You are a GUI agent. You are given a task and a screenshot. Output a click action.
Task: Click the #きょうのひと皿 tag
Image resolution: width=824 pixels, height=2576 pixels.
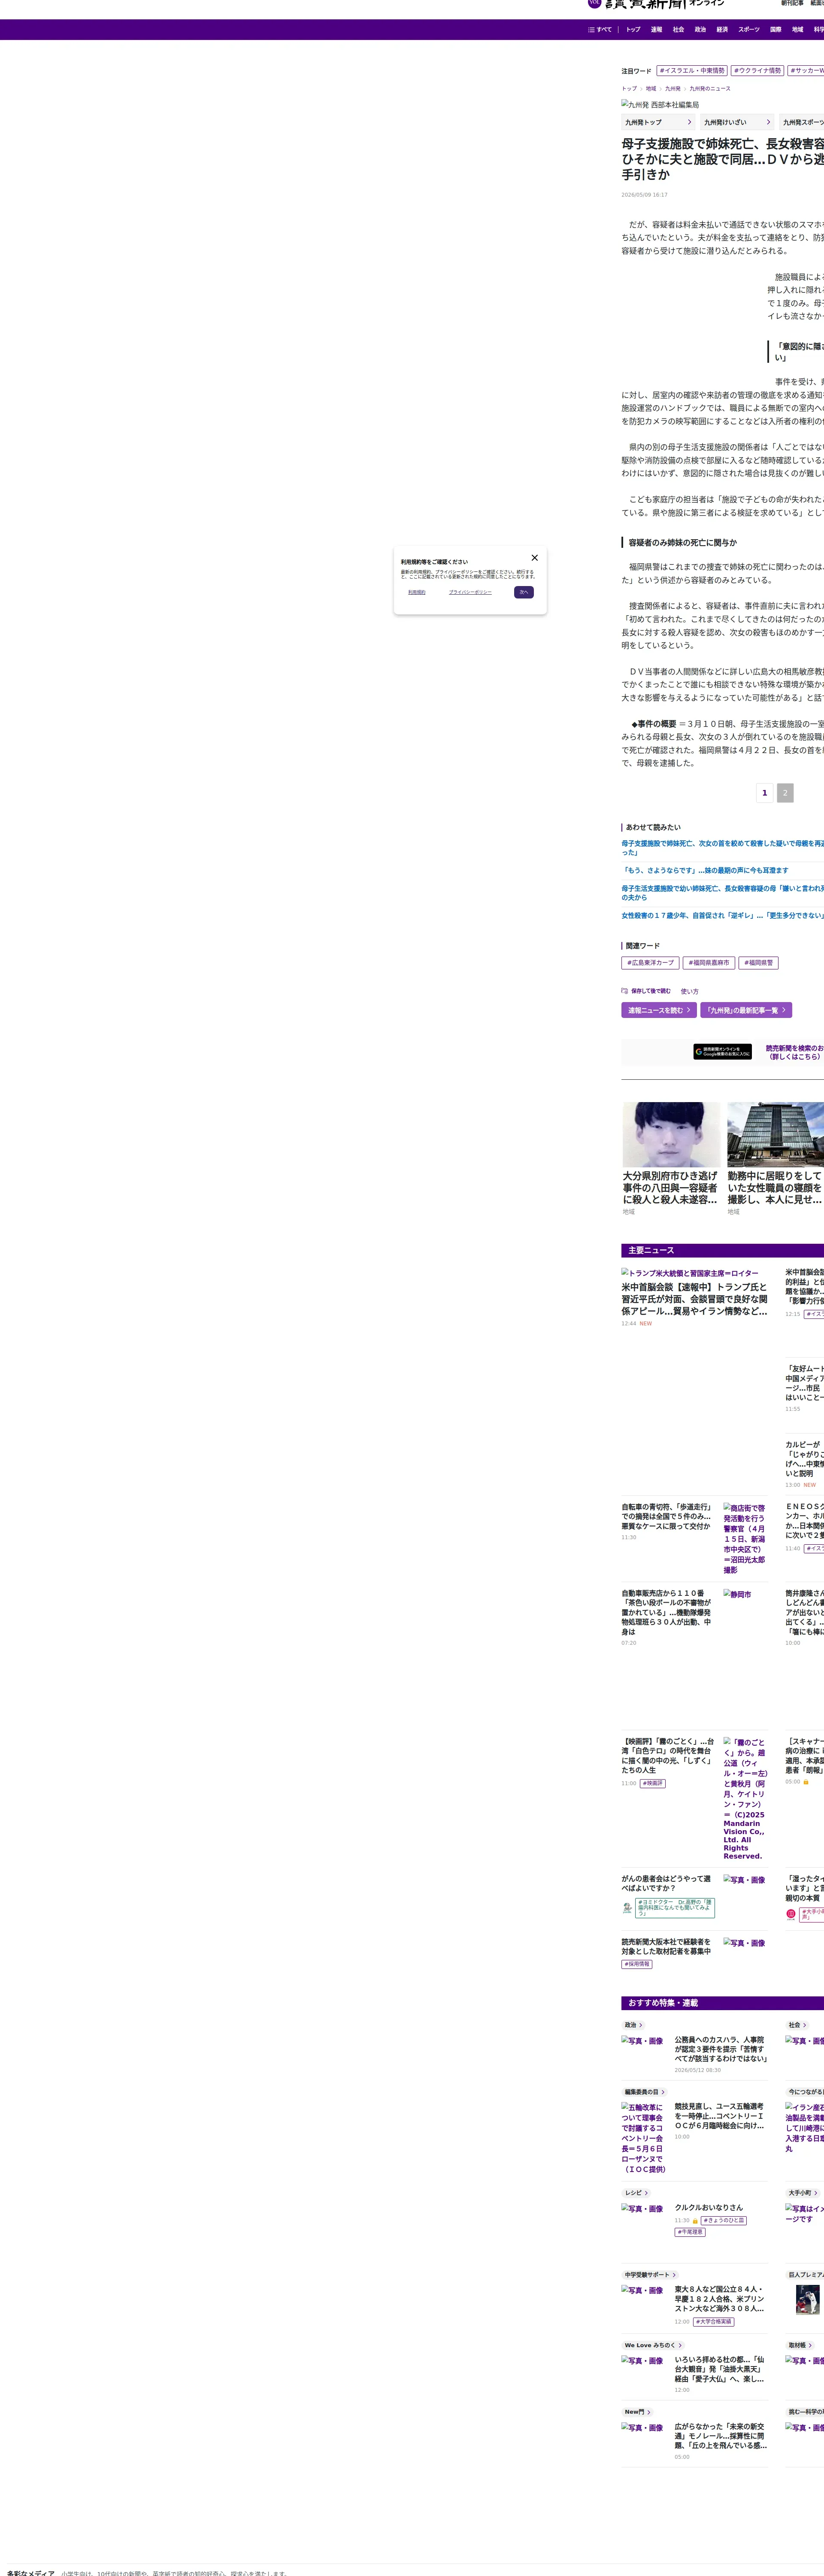pyautogui.click(x=723, y=2221)
